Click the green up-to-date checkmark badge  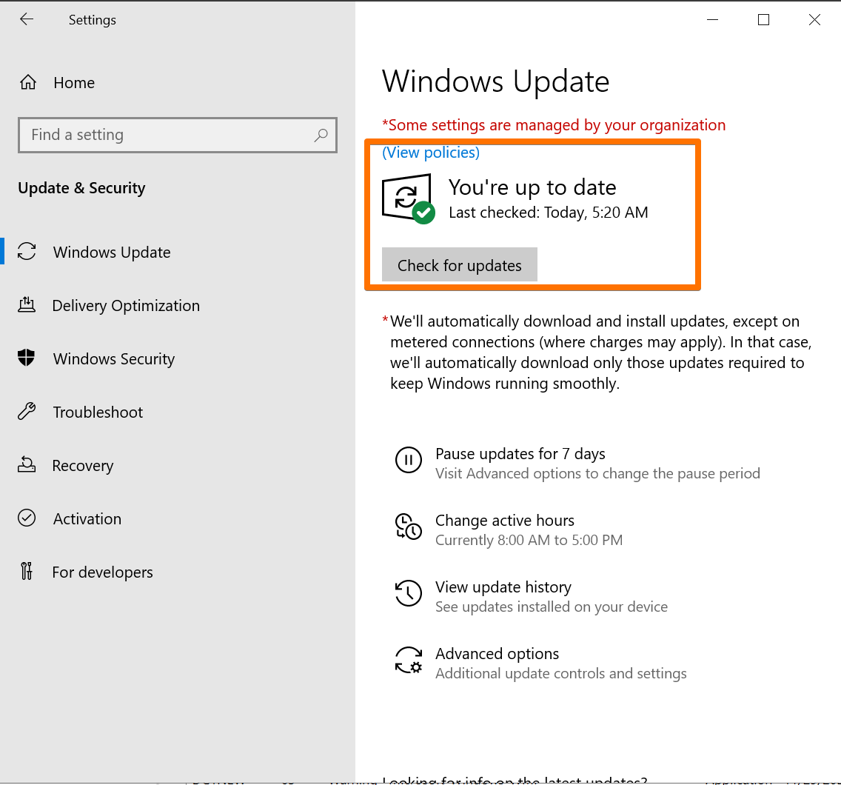pos(423,213)
